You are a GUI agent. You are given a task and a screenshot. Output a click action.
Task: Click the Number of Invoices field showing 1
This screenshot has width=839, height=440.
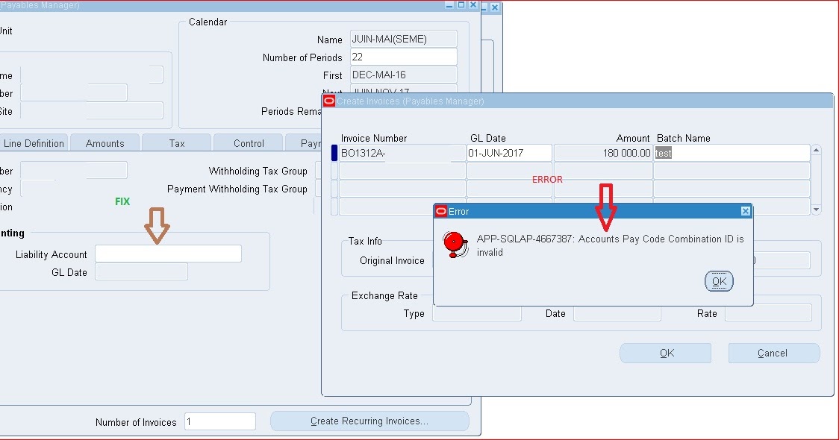point(219,421)
